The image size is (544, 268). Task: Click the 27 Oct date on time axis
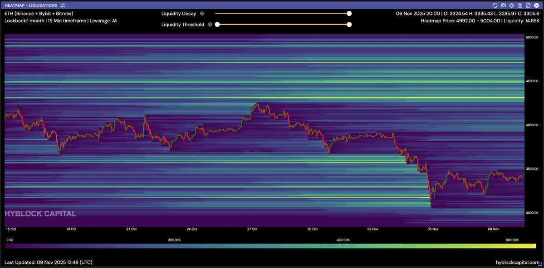[x=252, y=229]
